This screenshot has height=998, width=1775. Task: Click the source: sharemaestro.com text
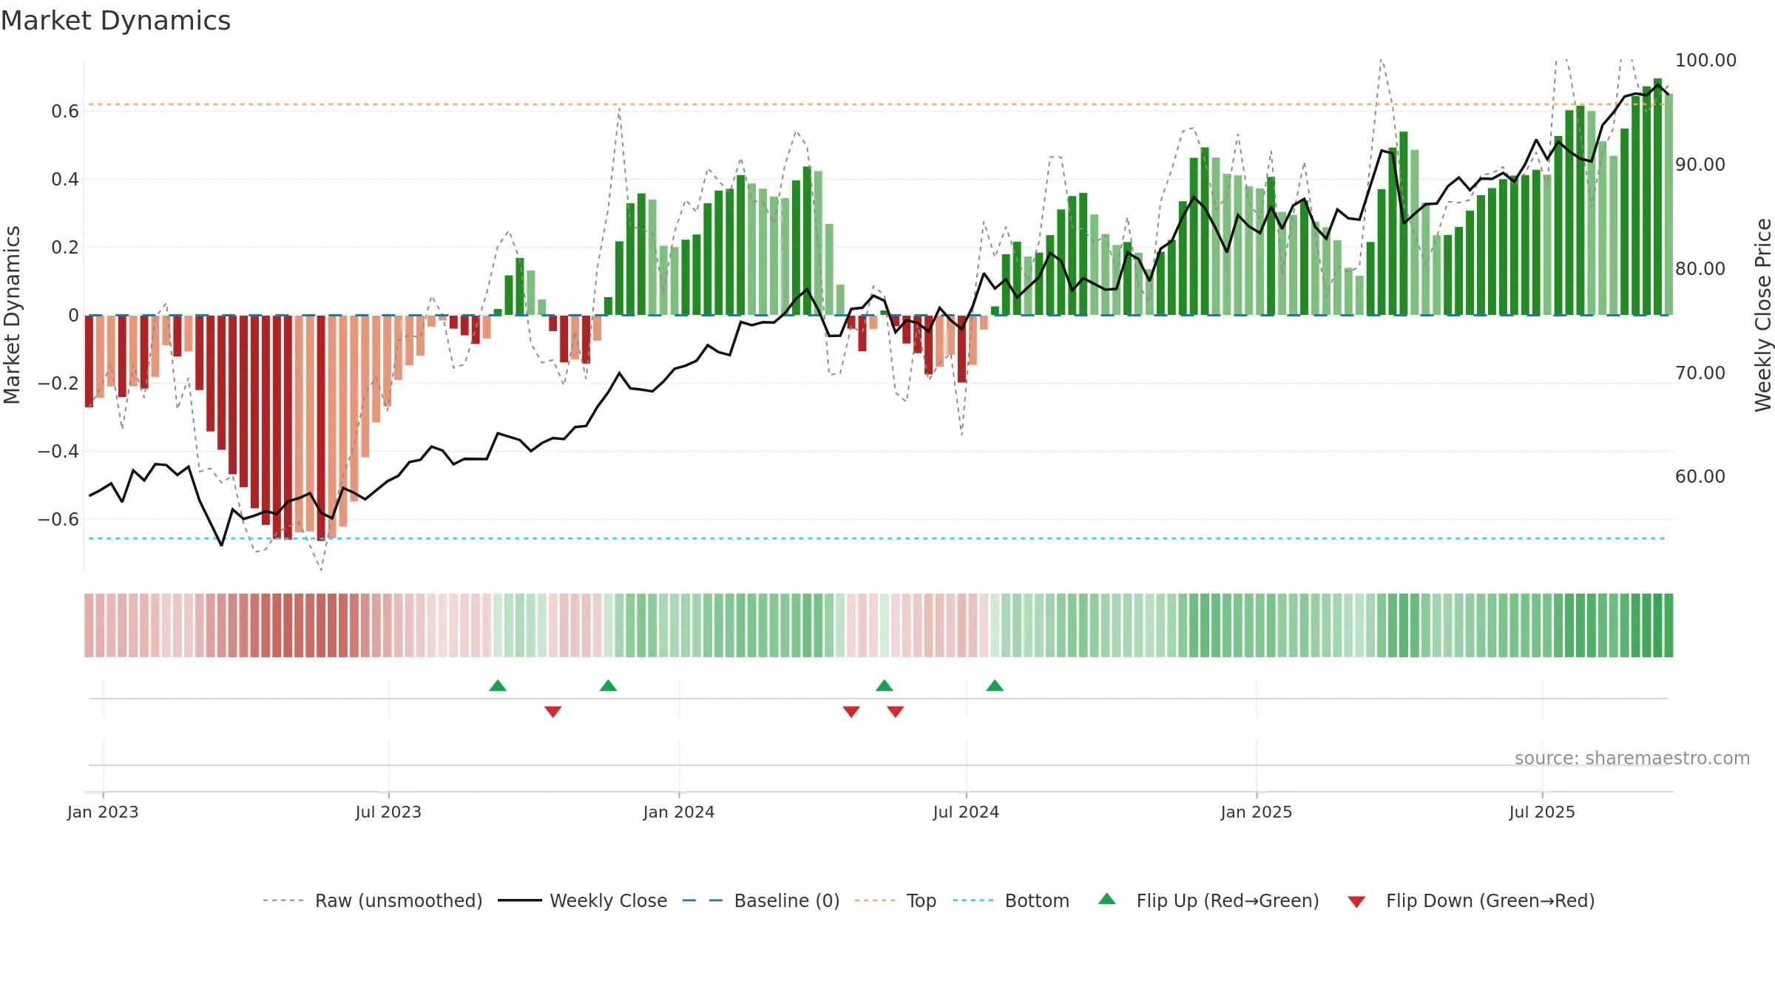click(x=1632, y=758)
